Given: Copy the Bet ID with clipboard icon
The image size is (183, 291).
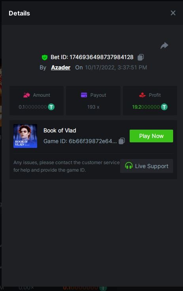Looking at the screenshot, I should pos(141,57).
